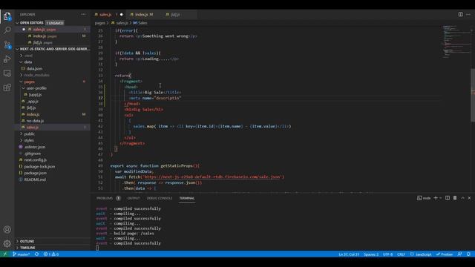The width and height of the screenshot is (475, 267).
Task: Expand the Timeline section
Action: [x=53, y=248]
